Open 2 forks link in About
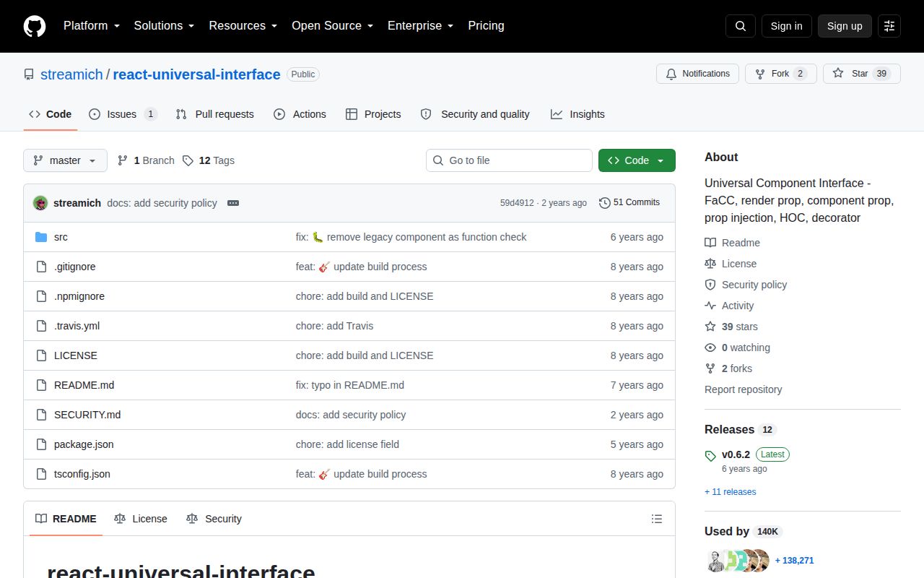Viewport: 924px width, 578px height. click(728, 368)
